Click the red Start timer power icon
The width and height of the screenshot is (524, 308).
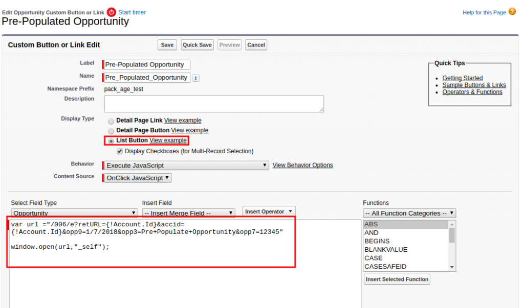111,12
